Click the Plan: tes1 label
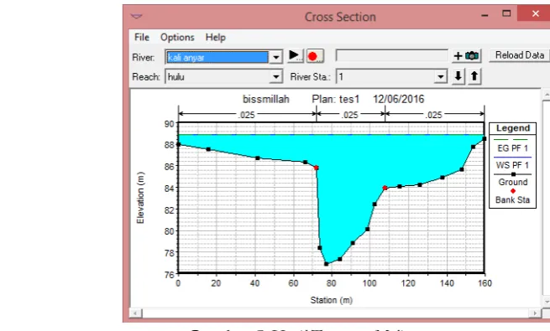Viewport: 550px width, 331px height. 336,100
